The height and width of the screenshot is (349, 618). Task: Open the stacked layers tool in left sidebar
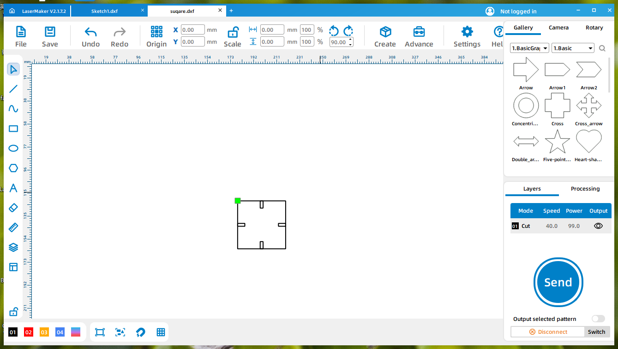[13, 247]
